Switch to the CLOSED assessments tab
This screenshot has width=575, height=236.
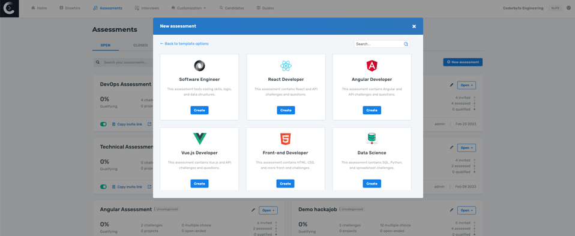(140, 46)
